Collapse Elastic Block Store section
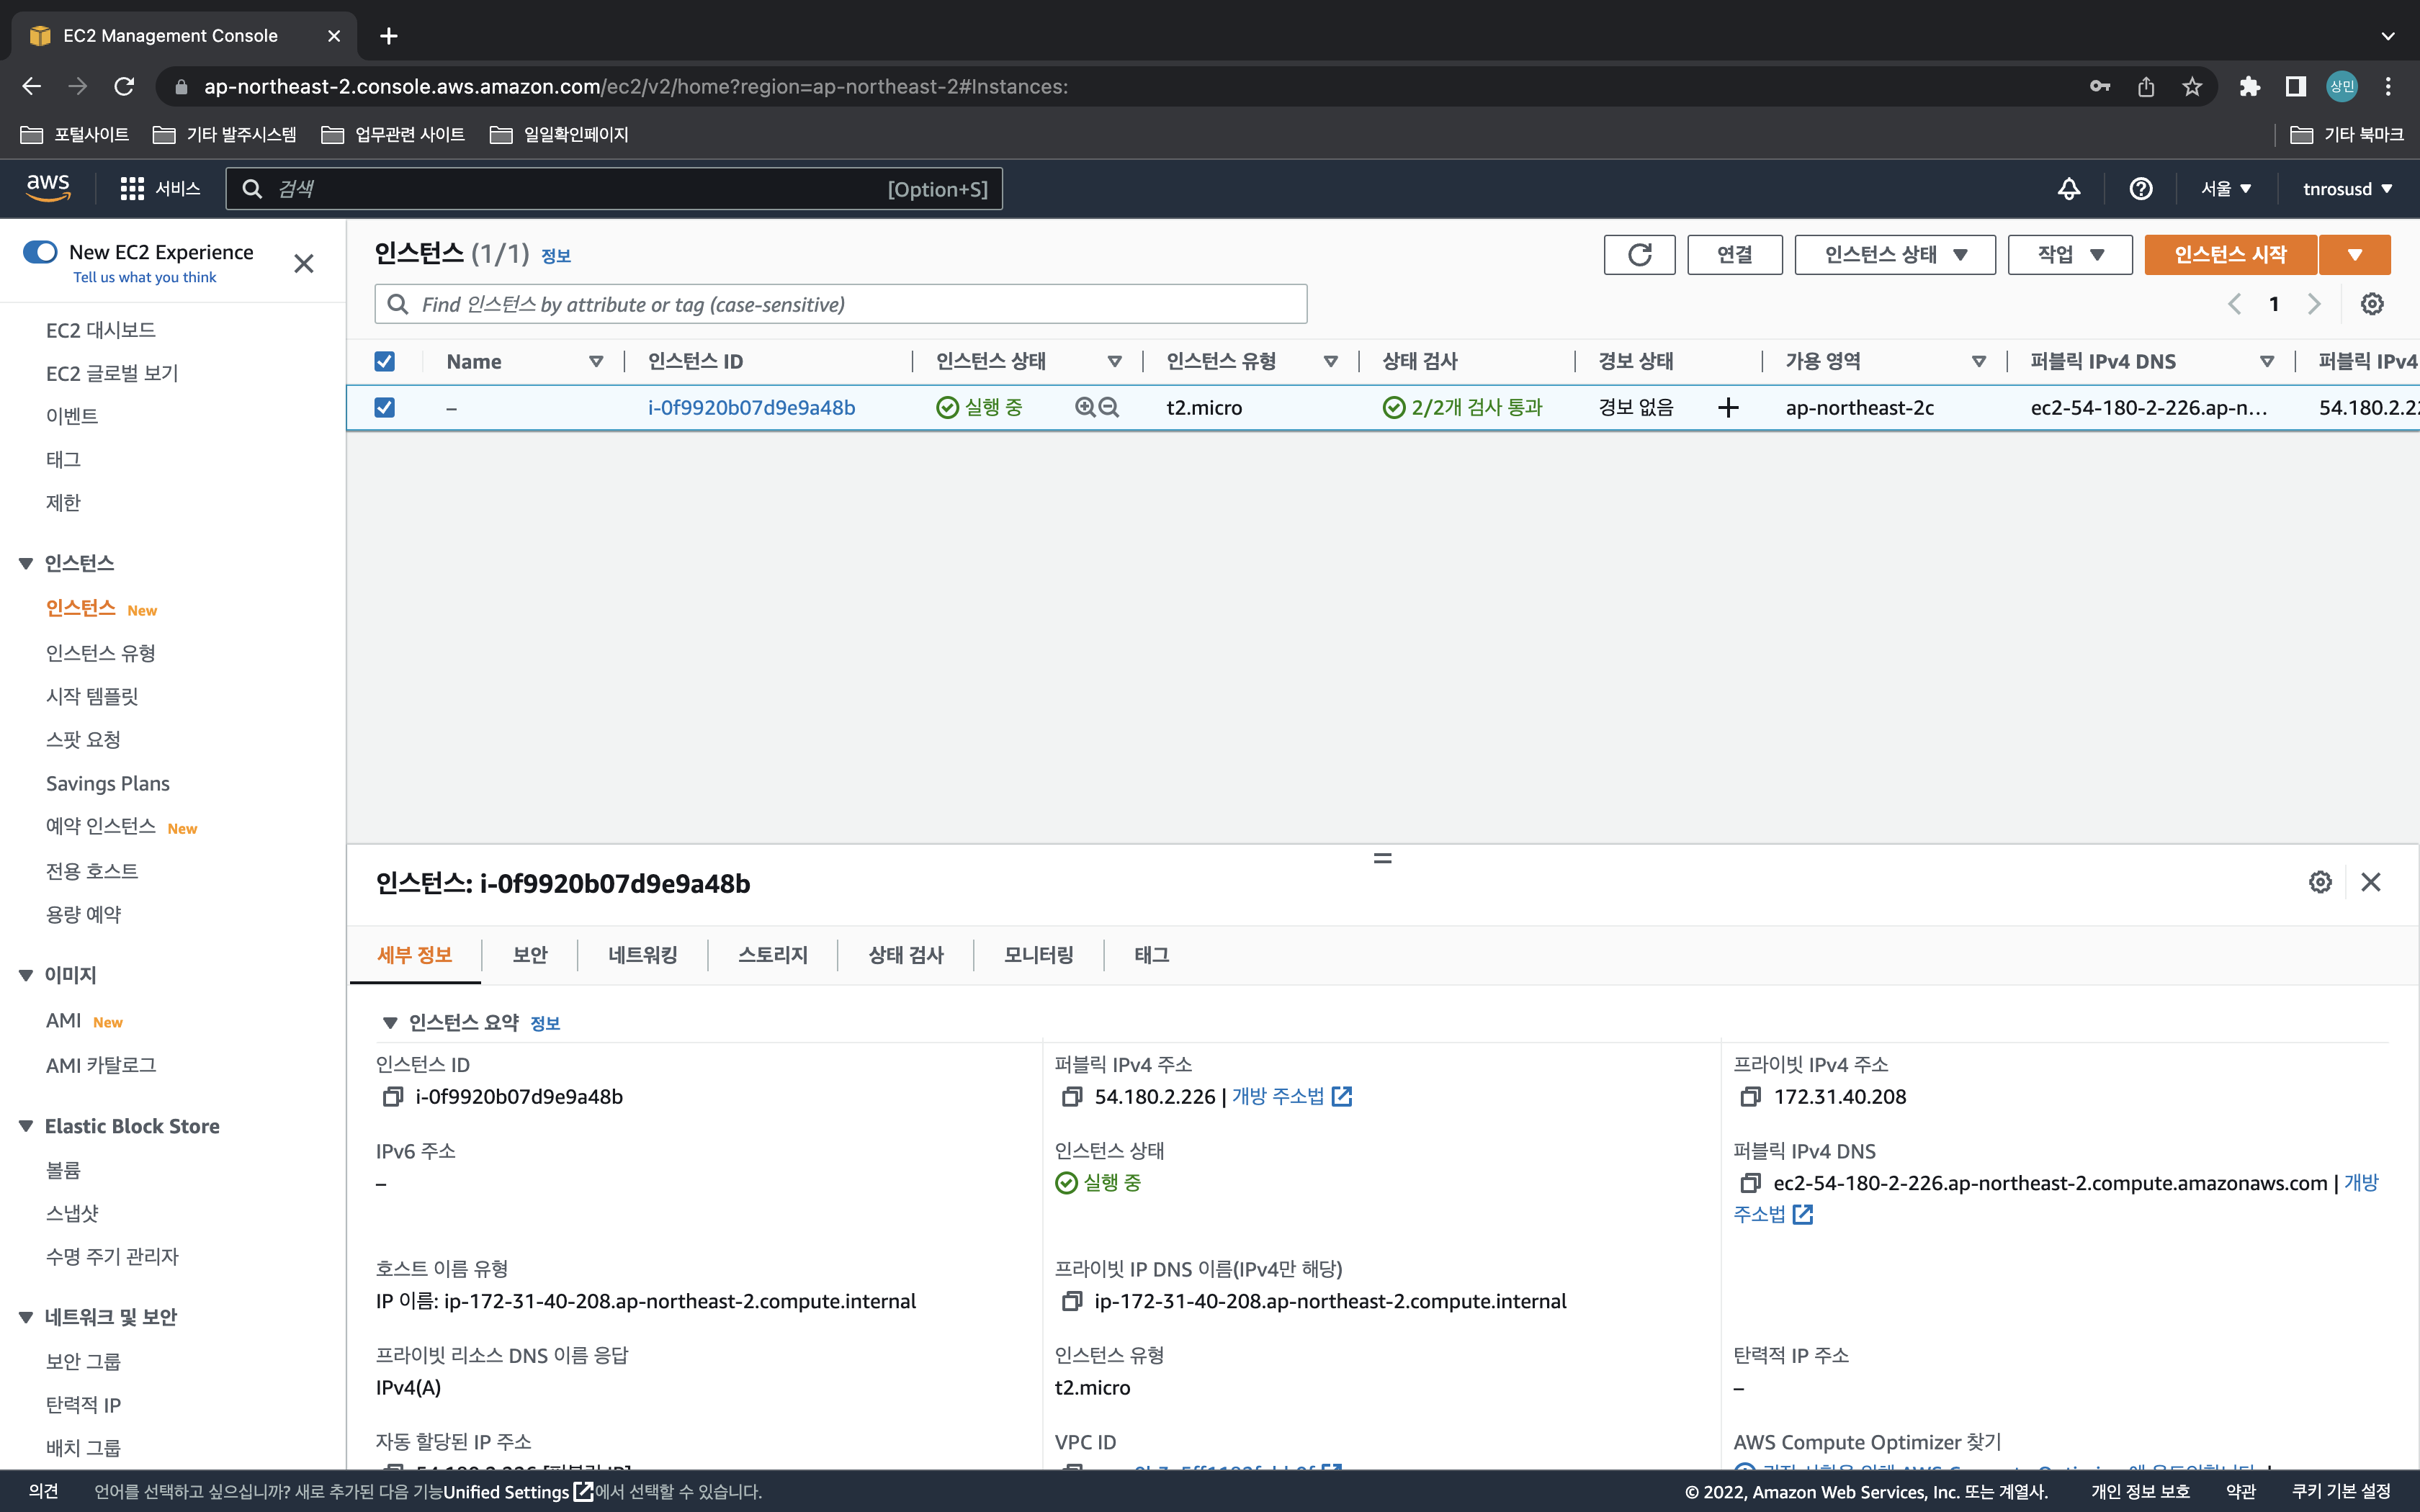The image size is (2420, 1512). click(26, 1127)
